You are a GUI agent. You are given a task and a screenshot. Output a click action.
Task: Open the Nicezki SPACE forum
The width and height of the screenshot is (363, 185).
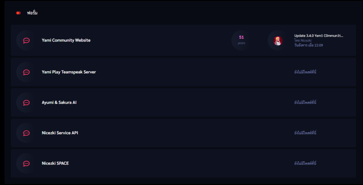[x=55, y=163]
